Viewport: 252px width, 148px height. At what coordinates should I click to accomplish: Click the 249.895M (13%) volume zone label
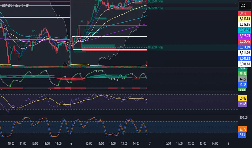(155, 8)
